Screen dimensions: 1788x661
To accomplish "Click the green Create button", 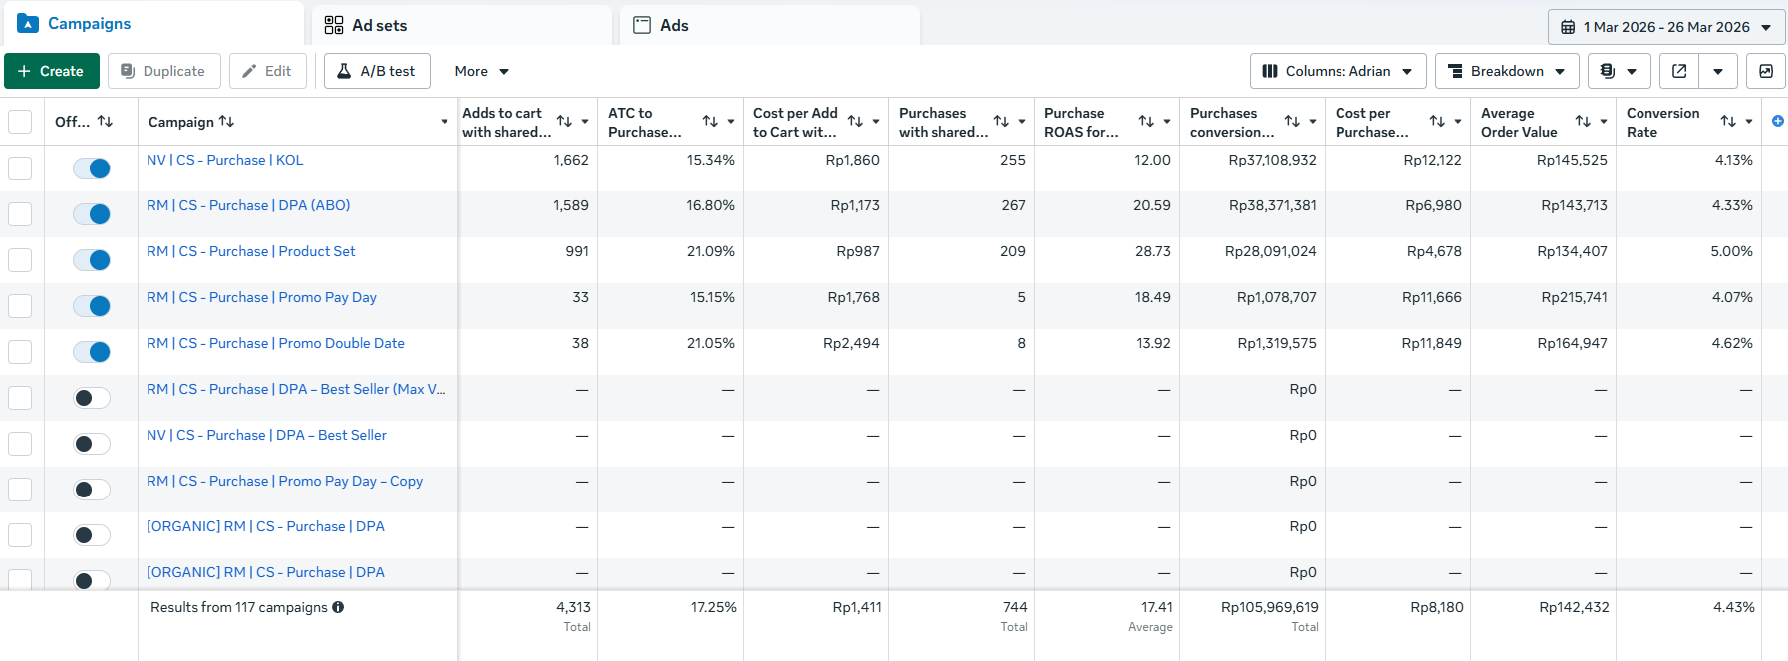I will [x=52, y=71].
